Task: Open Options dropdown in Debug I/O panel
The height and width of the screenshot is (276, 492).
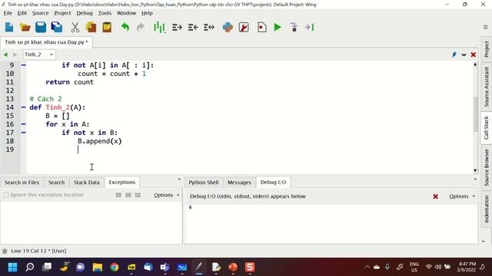Action: click(462, 196)
